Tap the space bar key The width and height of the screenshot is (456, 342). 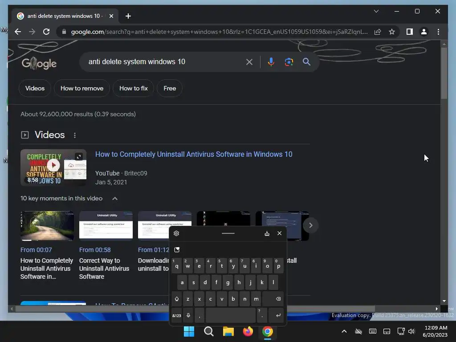231,316
